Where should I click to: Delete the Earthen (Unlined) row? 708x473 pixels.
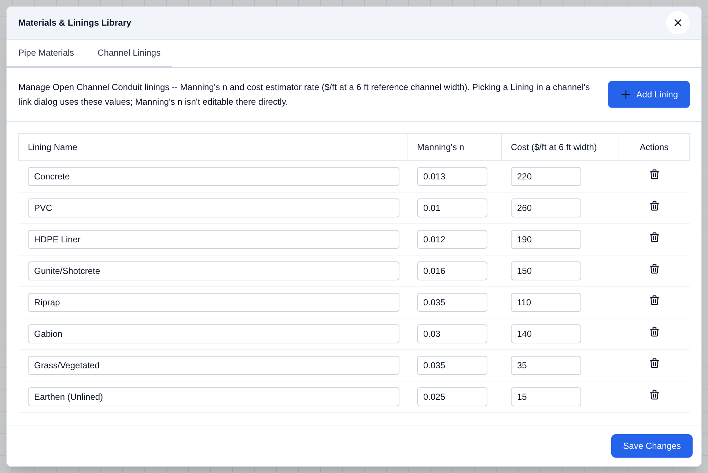[x=654, y=395]
